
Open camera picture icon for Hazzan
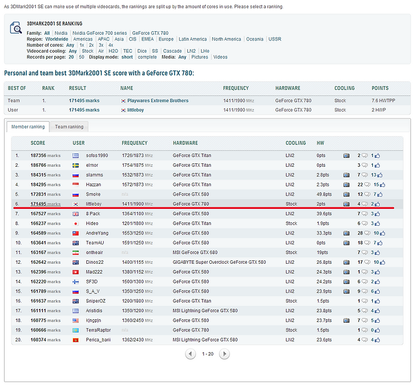(x=346, y=185)
